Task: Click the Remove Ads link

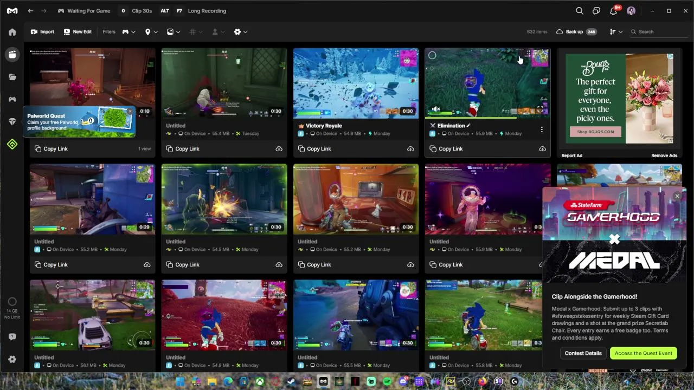Action: click(664, 155)
